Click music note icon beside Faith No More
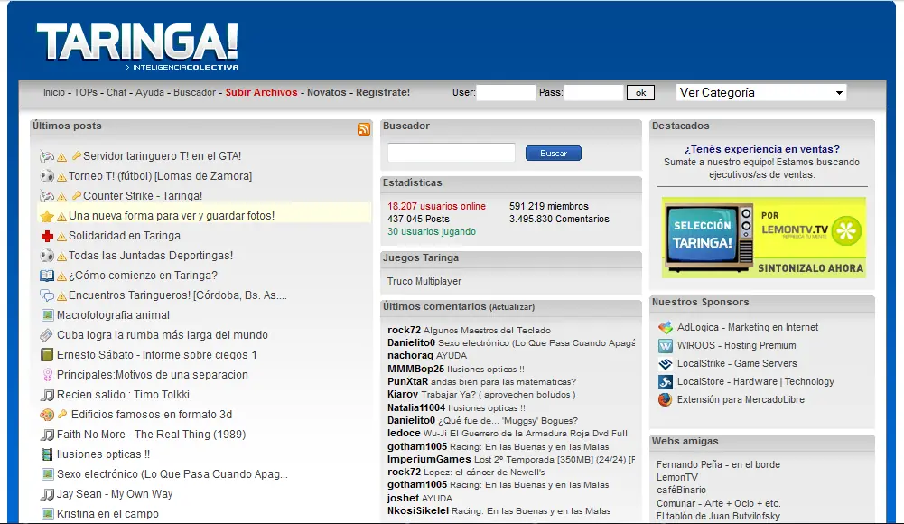 [x=47, y=435]
